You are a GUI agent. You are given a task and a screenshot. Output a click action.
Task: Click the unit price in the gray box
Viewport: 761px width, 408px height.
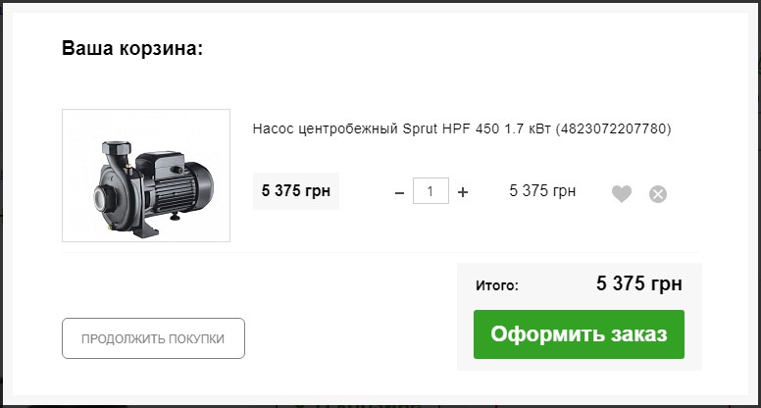click(x=295, y=191)
